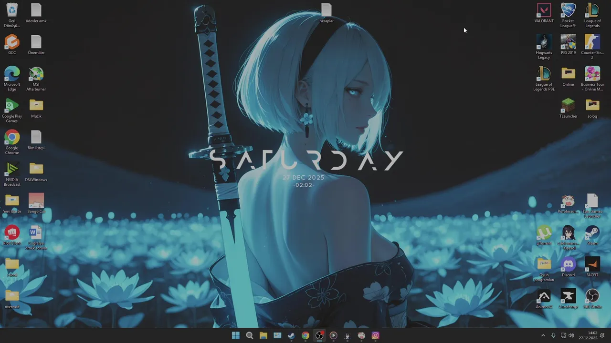Select the film listesi text file
This screenshot has width=611, height=343.
point(36,140)
